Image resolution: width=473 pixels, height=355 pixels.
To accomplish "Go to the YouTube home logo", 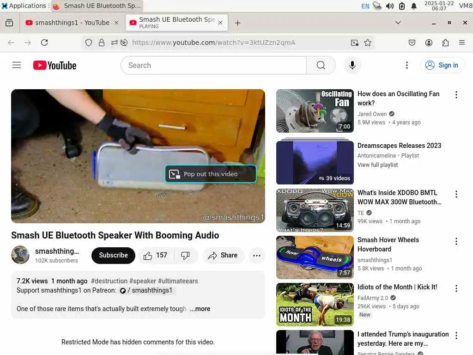I will pyautogui.click(x=55, y=65).
